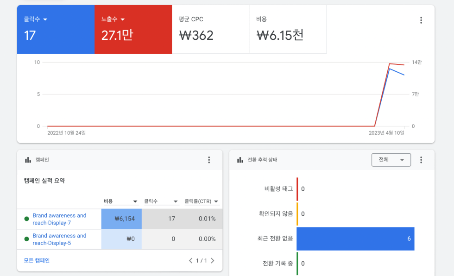Click the bar chart icon beside 전환 추적 상태
Viewport: 454px width, 276px height.
point(240,160)
